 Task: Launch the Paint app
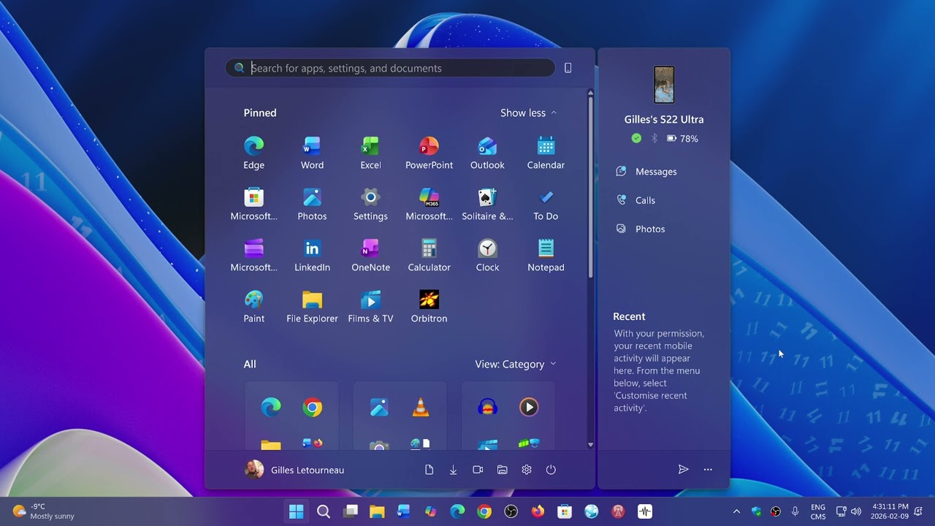tap(253, 306)
